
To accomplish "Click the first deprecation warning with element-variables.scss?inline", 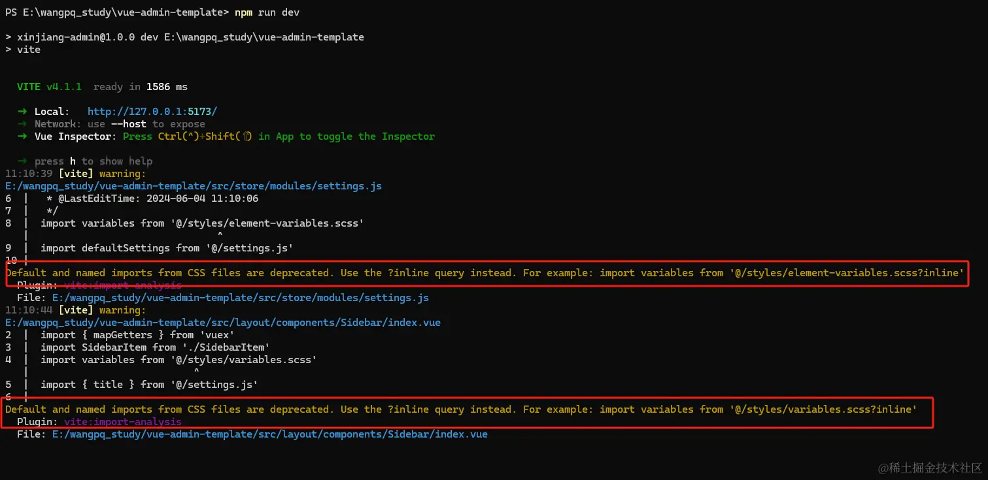I will [485, 273].
